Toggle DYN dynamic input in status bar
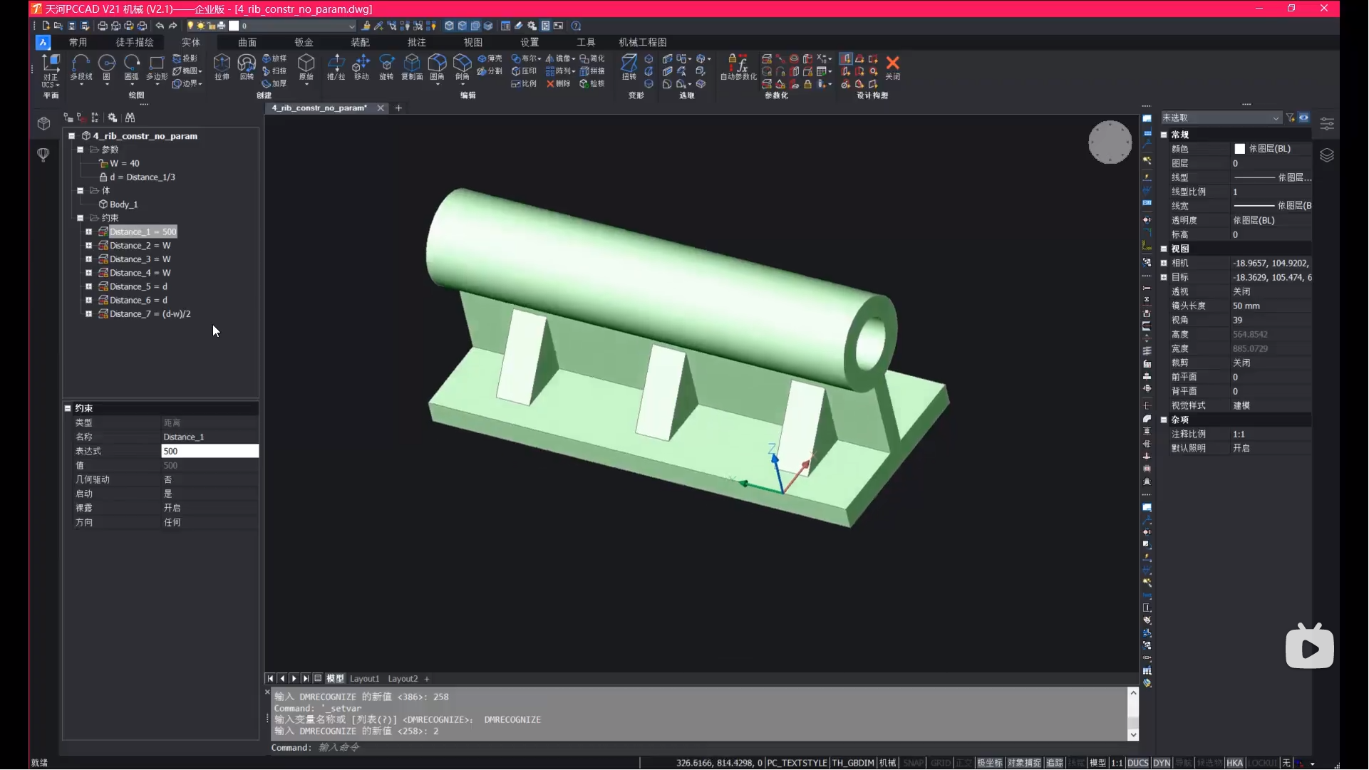The image size is (1369, 770). [1162, 763]
